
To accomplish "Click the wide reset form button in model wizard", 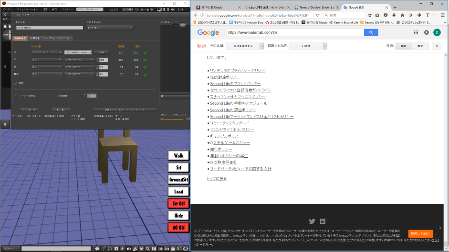I will [125, 110].
